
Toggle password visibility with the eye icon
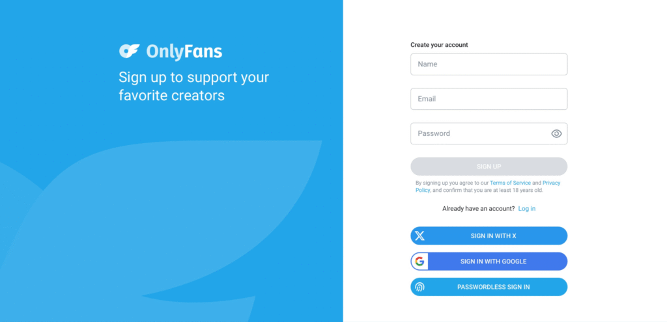(556, 134)
